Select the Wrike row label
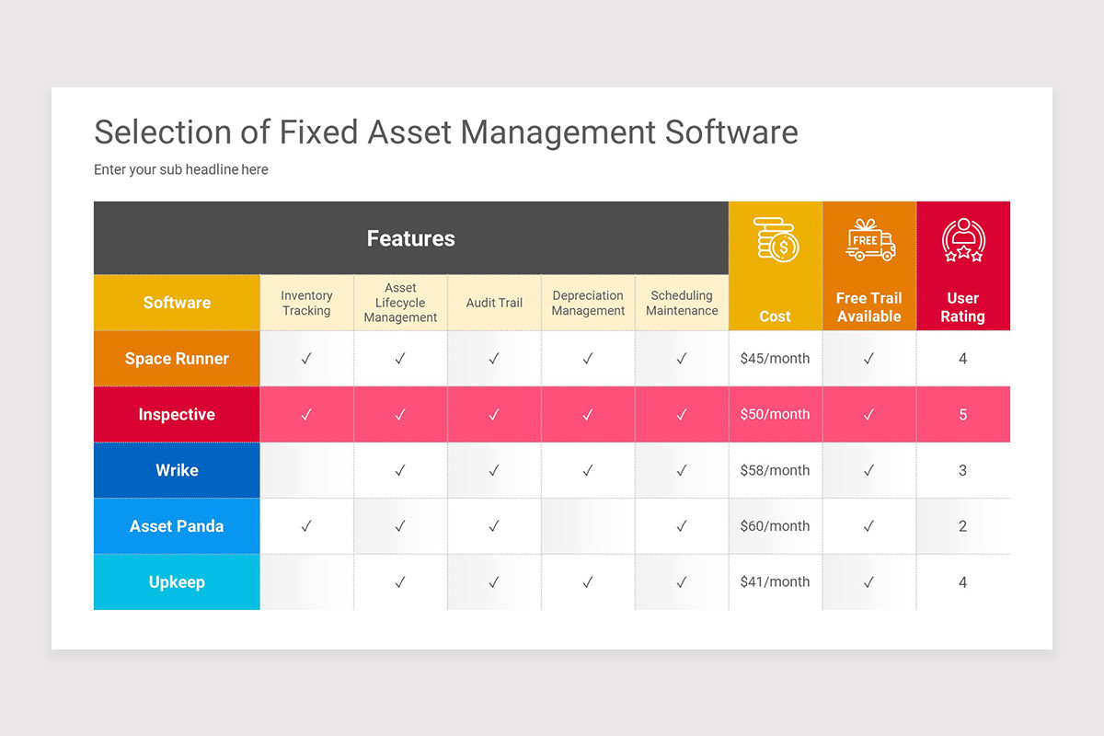Viewport: 1104px width, 736px height. 176,470
